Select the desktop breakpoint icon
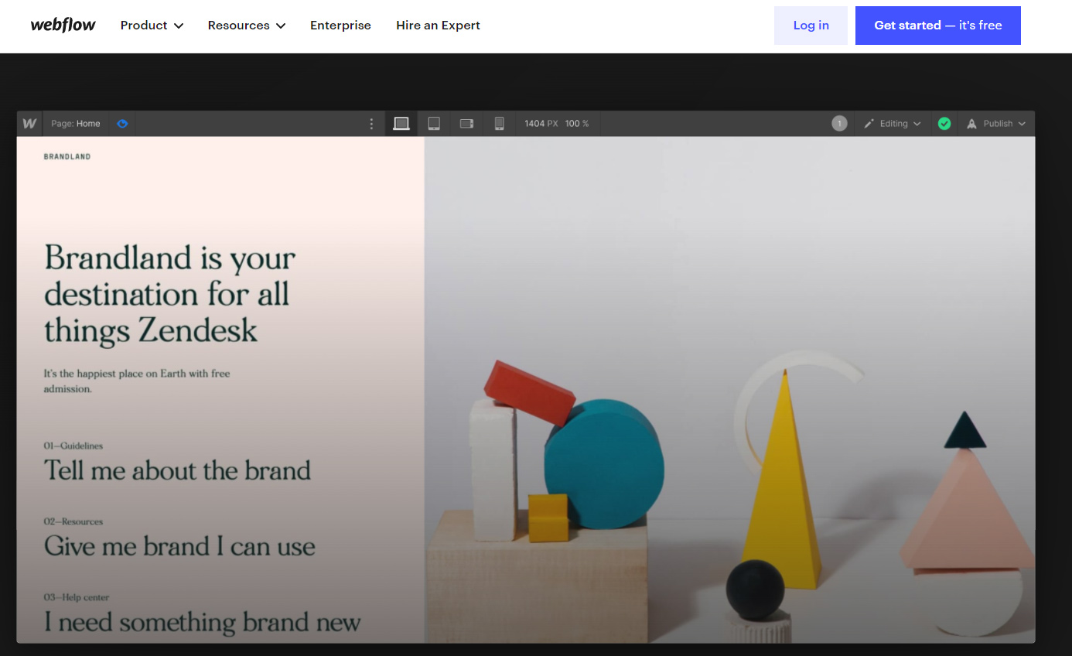The width and height of the screenshot is (1072, 656). pos(401,124)
